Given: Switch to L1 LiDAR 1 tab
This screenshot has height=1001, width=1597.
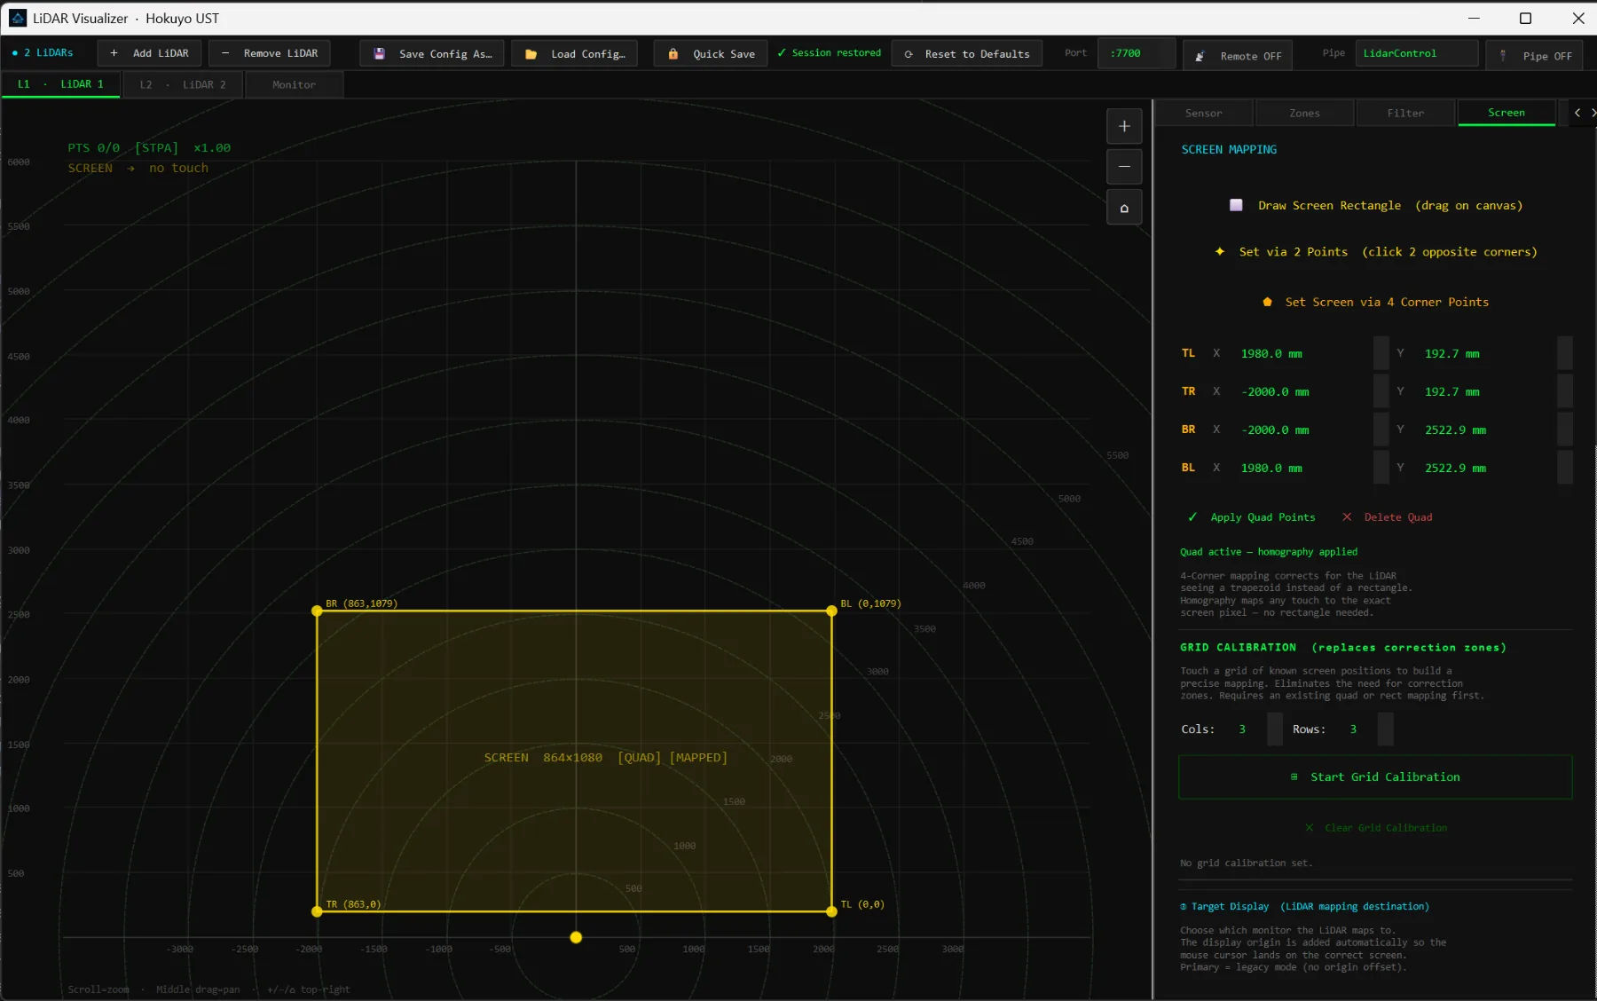Looking at the screenshot, I should 60,84.
